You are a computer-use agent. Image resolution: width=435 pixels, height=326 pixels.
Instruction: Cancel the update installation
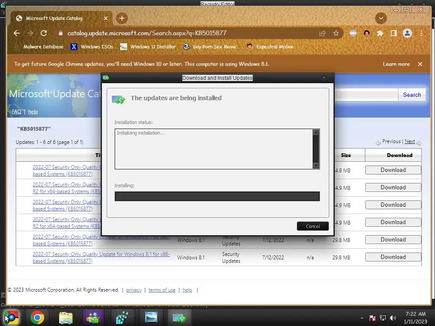(313, 226)
